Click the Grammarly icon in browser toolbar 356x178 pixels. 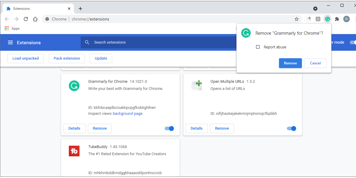[x=327, y=19]
